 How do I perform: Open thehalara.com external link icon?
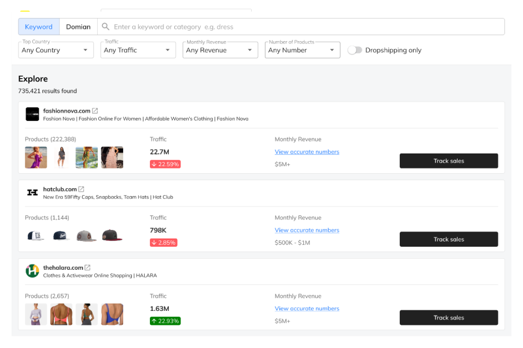(87, 268)
